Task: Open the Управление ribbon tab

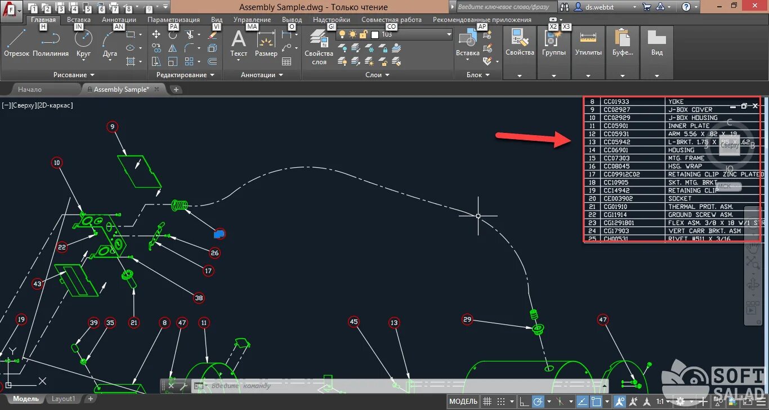Action: (x=252, y=20)
